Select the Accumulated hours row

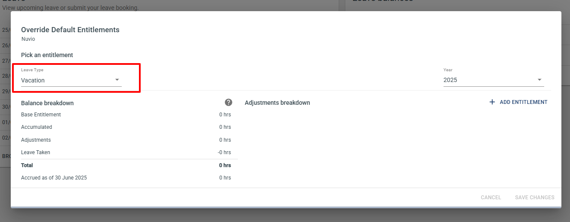tap(126, 127)
